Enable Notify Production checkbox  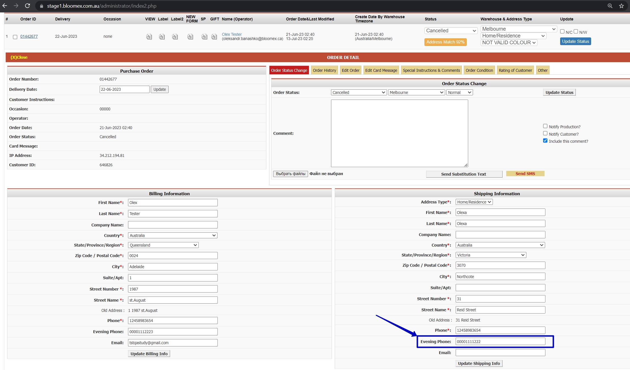pyautogui.click(x=545, y=126)
